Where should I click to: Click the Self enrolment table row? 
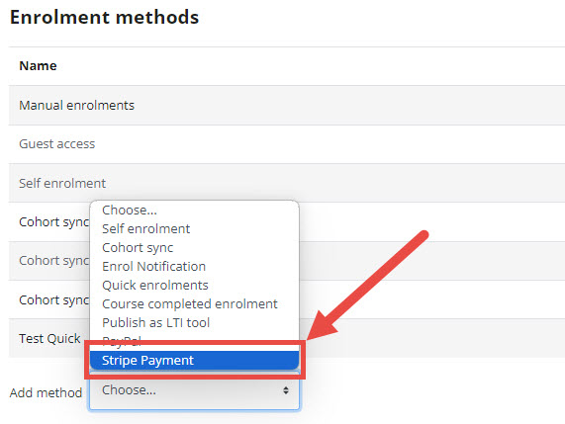pos(287,183)
